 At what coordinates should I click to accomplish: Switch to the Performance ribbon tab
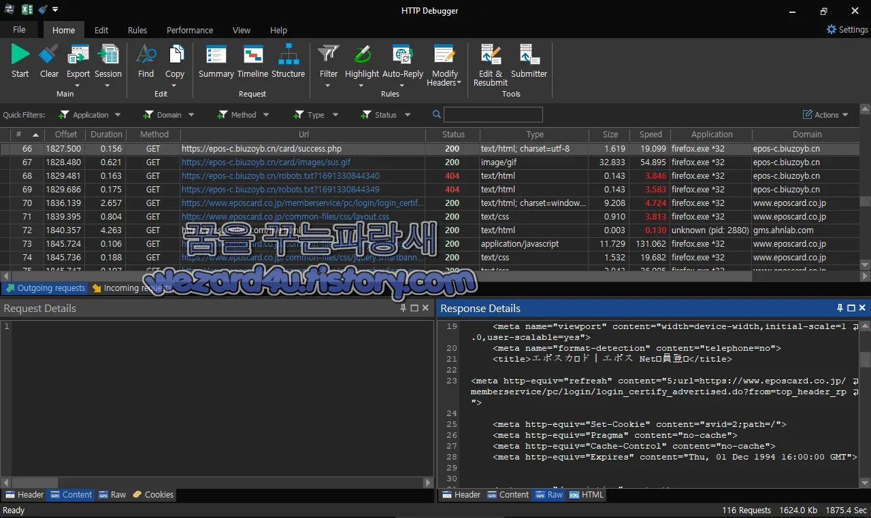[x=190, y=30]
